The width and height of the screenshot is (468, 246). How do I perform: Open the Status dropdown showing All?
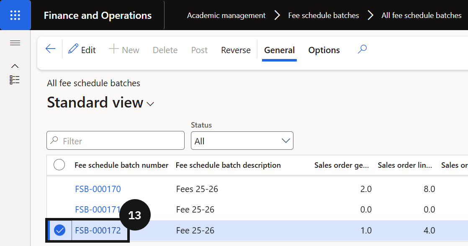point(242,141)
